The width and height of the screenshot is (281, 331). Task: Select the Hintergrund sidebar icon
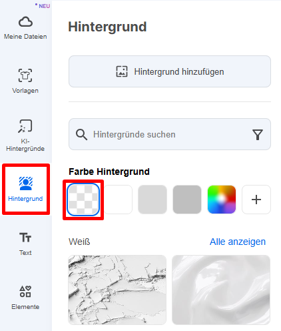pyautogui.click(x=26, y=184)
